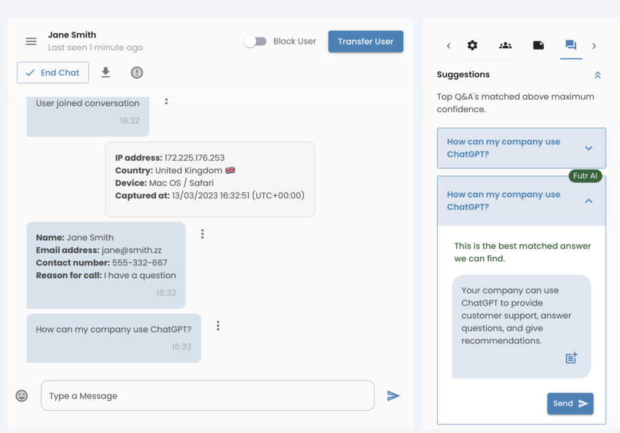Open the emoji picker
Screen dimensions: 620x433
coord(22,396)
